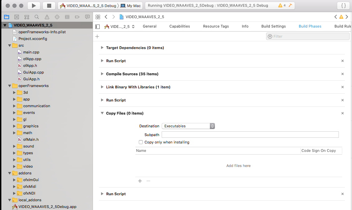Enable Copy only when installing
The height and width of the screenshot is (210, 352).
[x=141, y=142]
